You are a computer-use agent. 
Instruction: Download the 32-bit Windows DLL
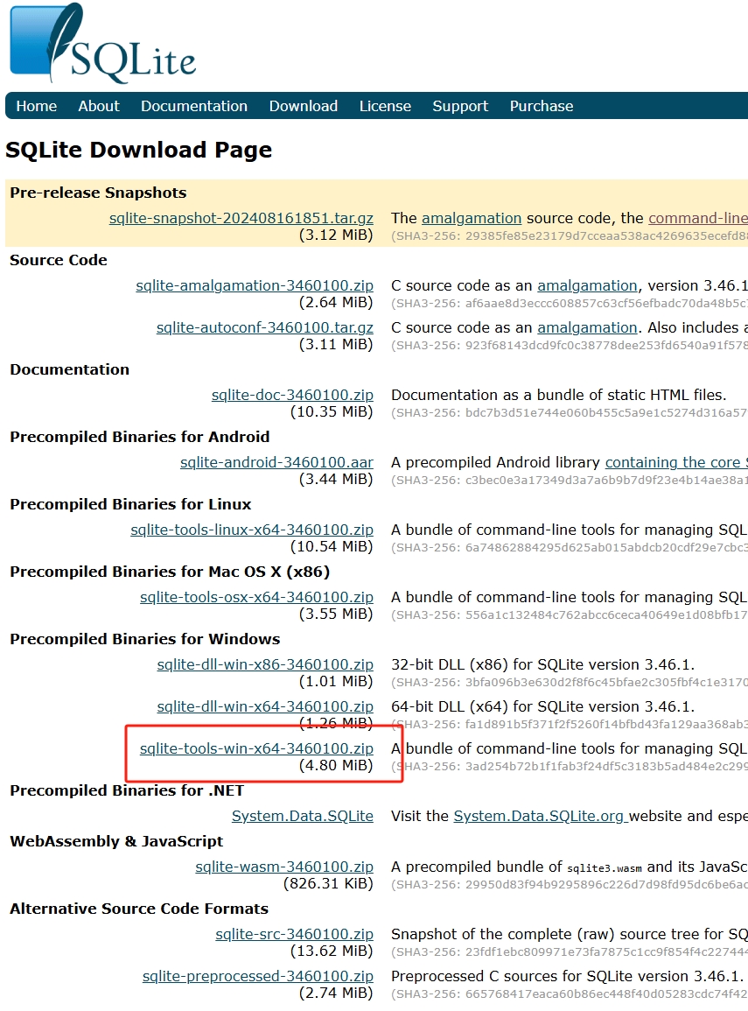[258, 664]
